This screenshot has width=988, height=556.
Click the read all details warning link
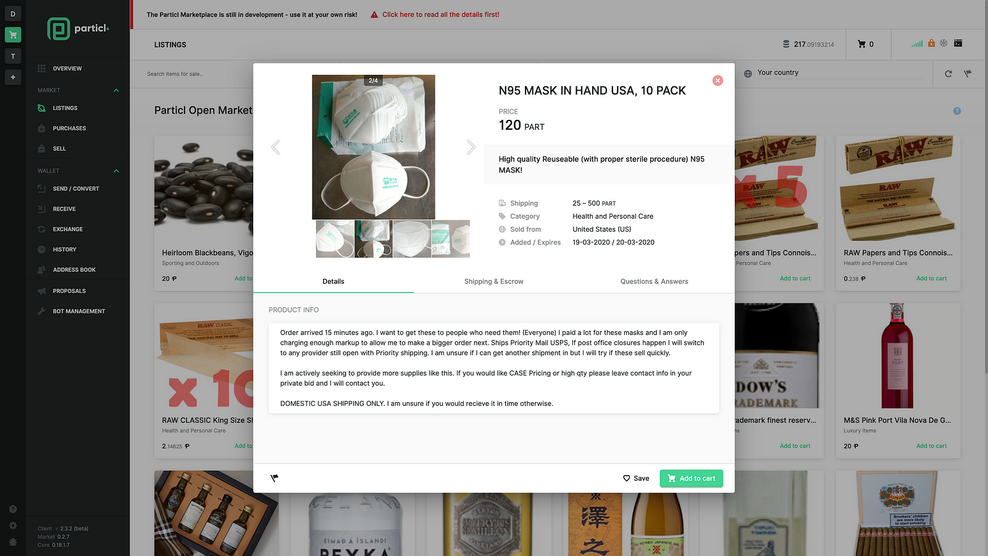[x=440, y=14]
